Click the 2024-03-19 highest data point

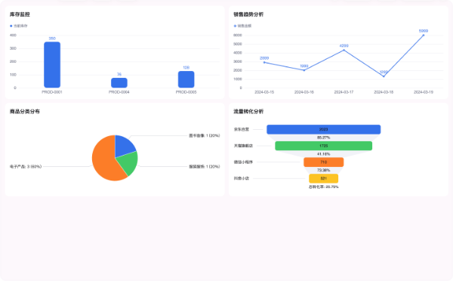424,36
